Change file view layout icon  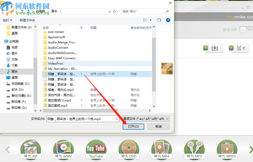click(x=145, y=20)
